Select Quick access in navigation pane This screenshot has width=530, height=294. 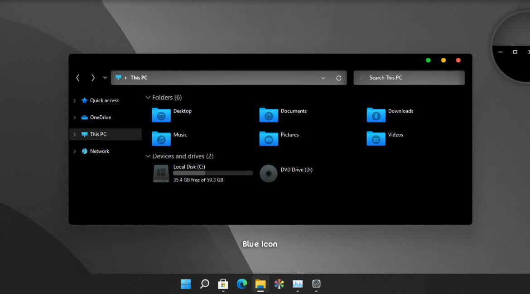[105, 100]
